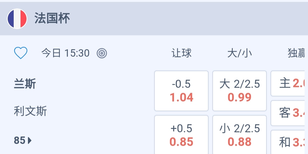This screenshot has height=154, width=308.
Task: Tap the French flag icon
Action: pyautogui.click(x=17, y=19)
